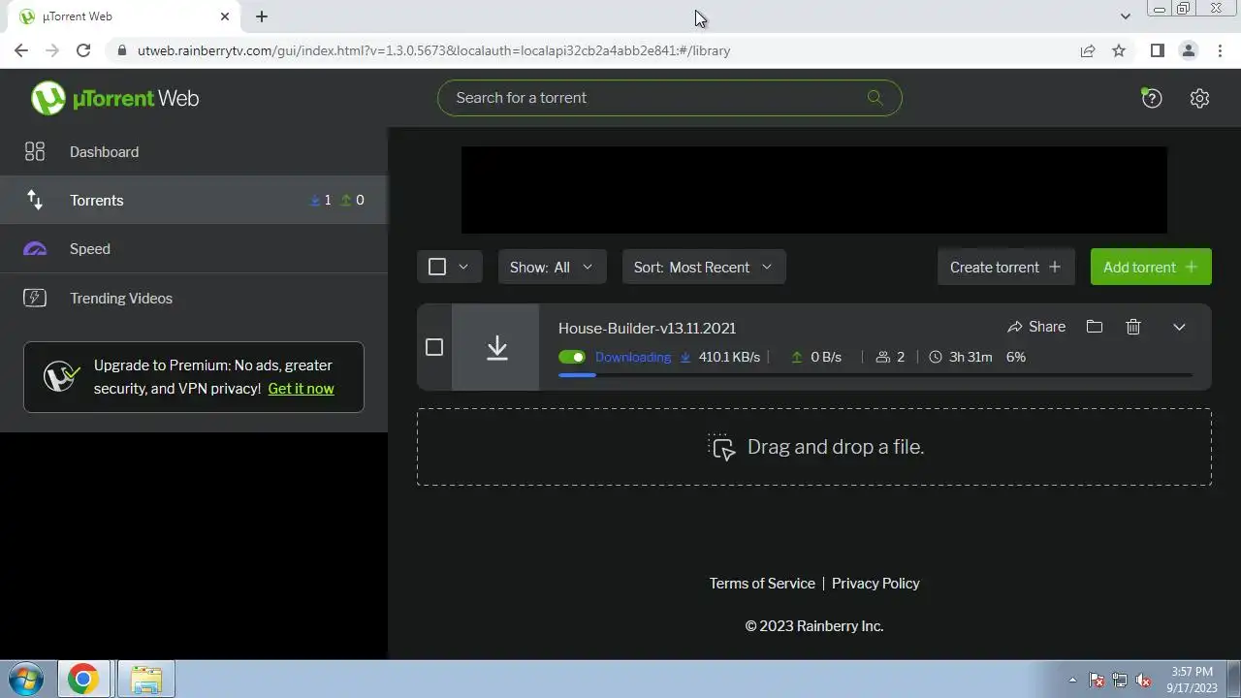The height and width of the screenshot is (698, 1241).
Task: Click the browser address bar URL
Action: click(433, 50)
